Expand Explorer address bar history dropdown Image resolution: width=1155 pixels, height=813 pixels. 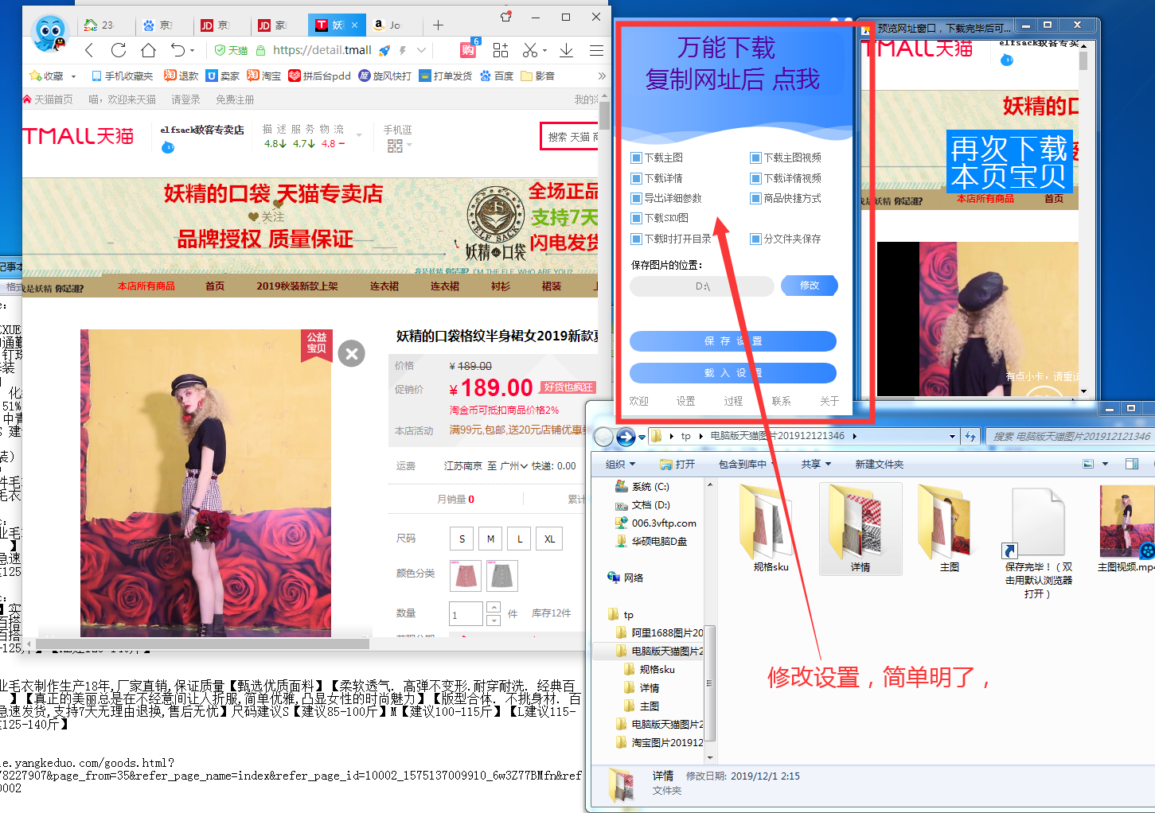[x=952, y=436]
